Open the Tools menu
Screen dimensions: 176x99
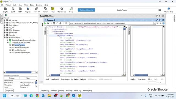pyautogui.click(x=32, y=5)
